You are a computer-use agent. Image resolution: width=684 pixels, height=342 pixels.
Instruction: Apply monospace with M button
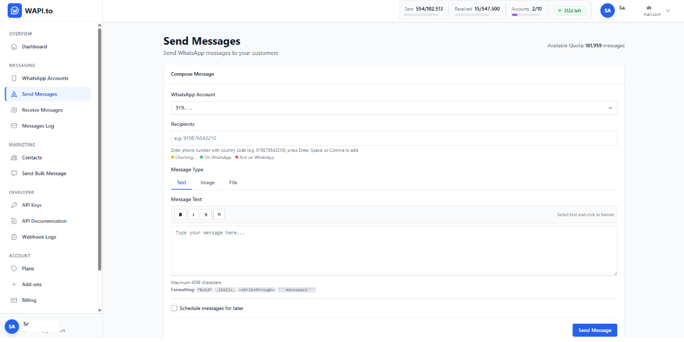tap(219, 214)
